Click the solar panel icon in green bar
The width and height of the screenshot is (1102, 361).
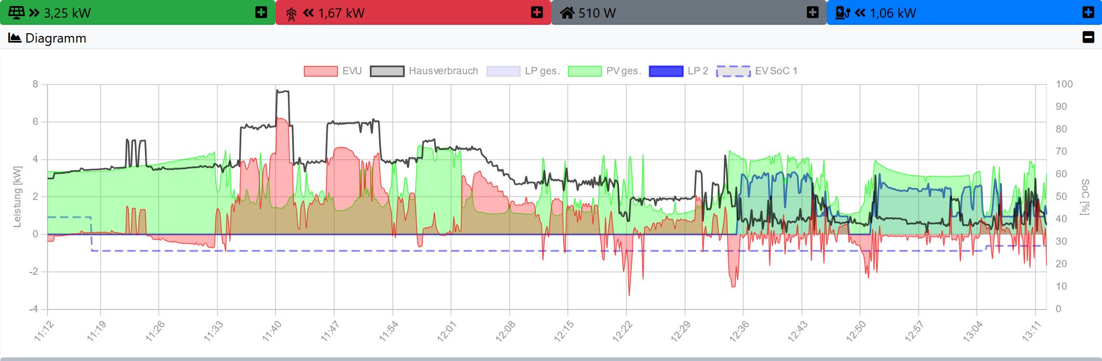tap(17, 12)
